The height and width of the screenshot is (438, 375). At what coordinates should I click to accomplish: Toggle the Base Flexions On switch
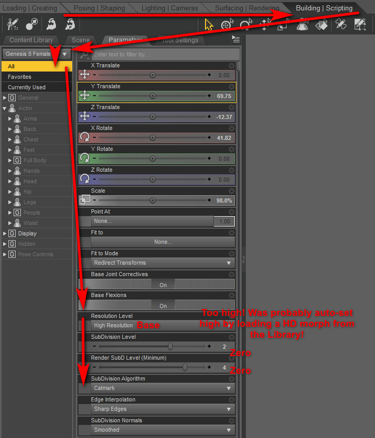click(163, 306)
